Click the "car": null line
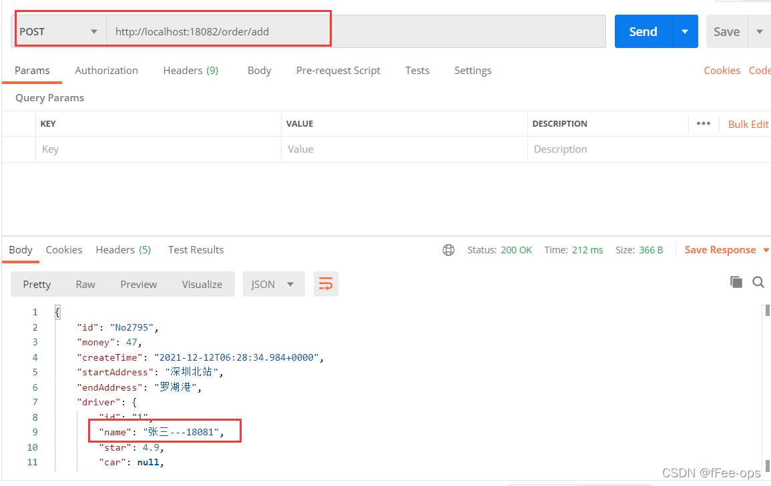771x486 pixels. pyautogui.click(x=132, y=462)
